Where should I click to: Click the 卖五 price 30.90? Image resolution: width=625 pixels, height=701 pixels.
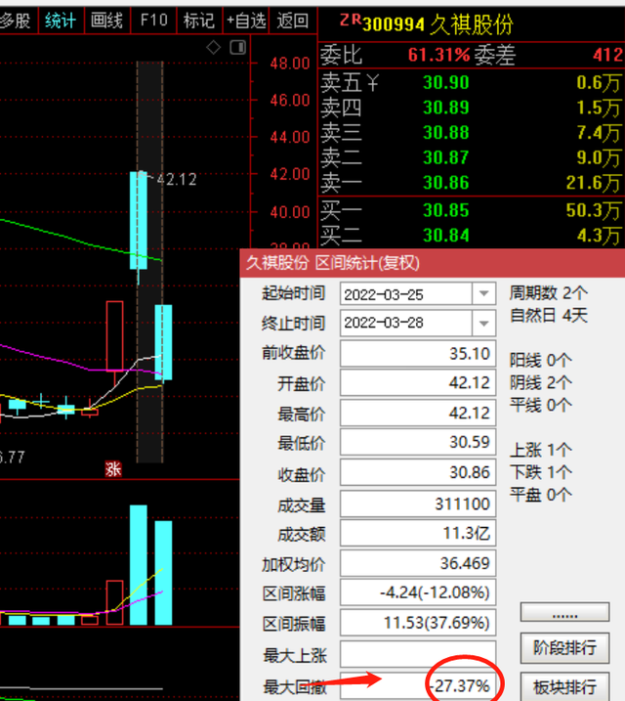(446, 83)
